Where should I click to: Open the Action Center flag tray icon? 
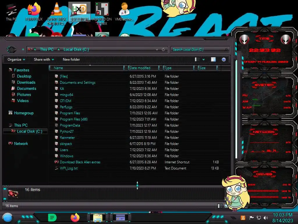click(x=251, y=218)
